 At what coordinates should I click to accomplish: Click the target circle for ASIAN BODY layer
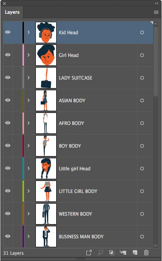142,100
